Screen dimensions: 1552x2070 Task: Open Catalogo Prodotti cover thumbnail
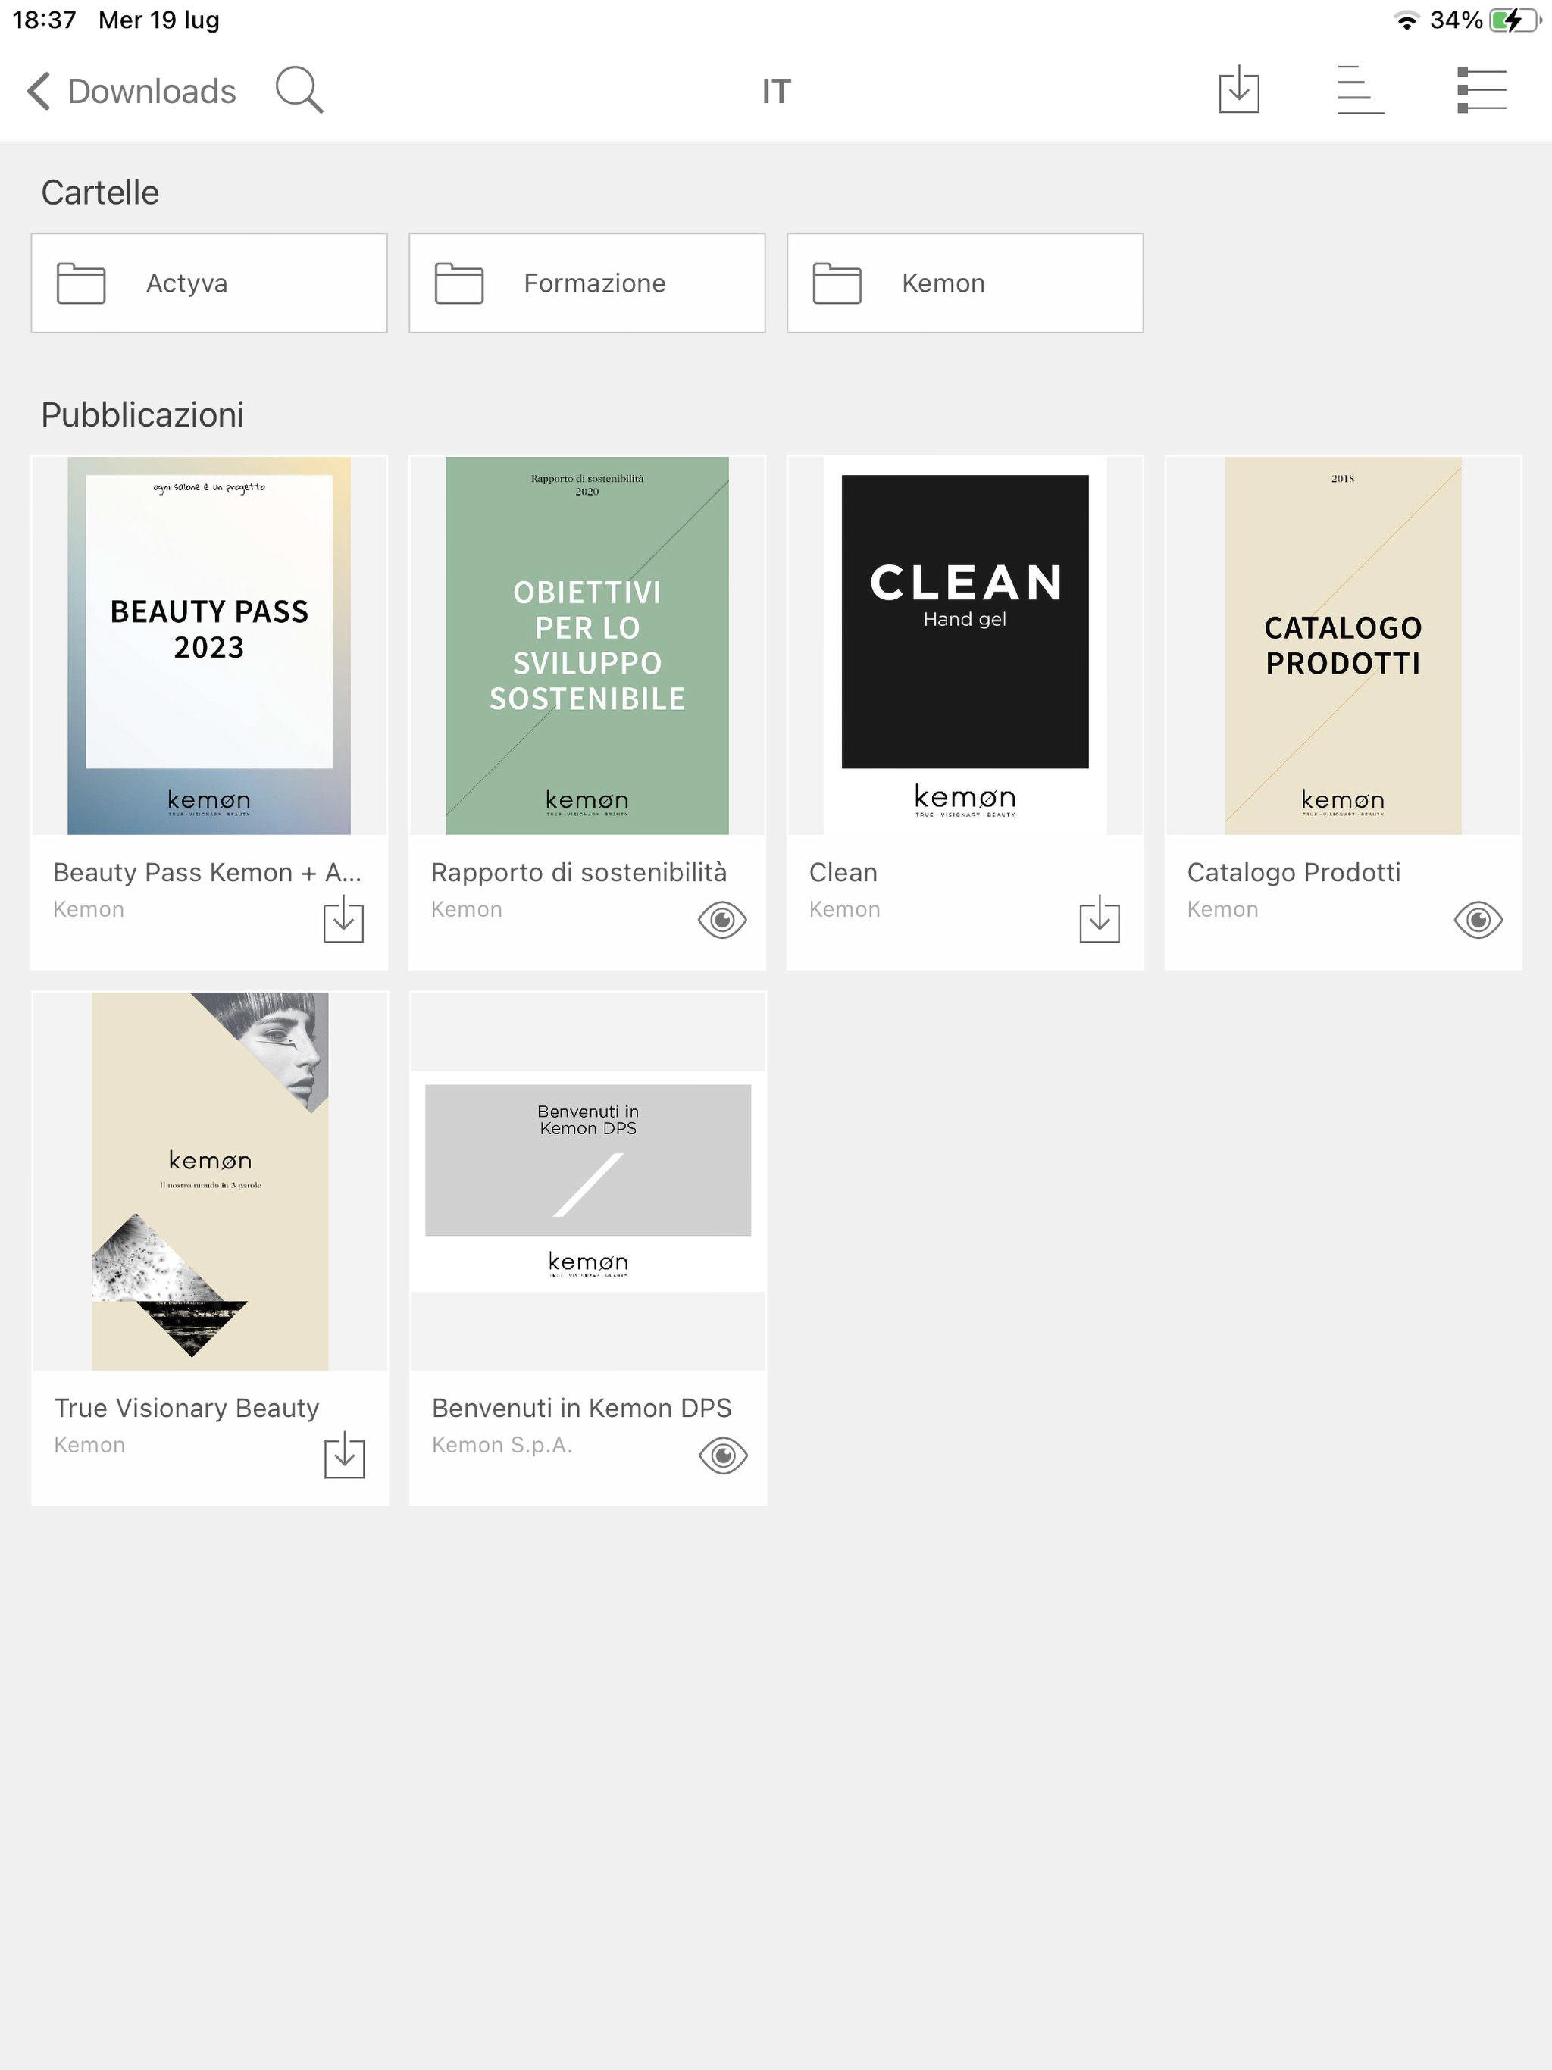coord(1344,646)
